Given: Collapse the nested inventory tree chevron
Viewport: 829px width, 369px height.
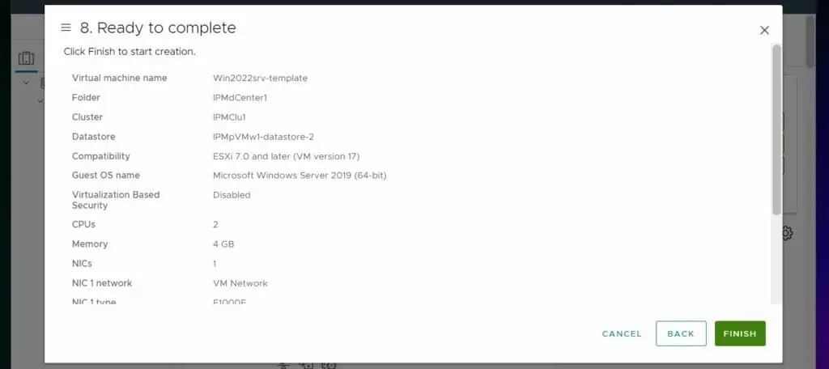Looking at the screenshot, I should (x=40, y=100).
